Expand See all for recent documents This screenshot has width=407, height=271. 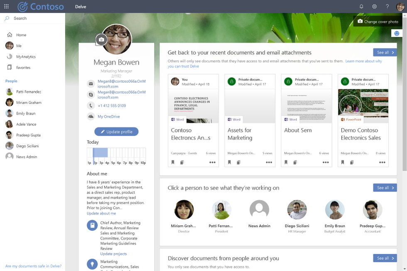tap(385, 52)
